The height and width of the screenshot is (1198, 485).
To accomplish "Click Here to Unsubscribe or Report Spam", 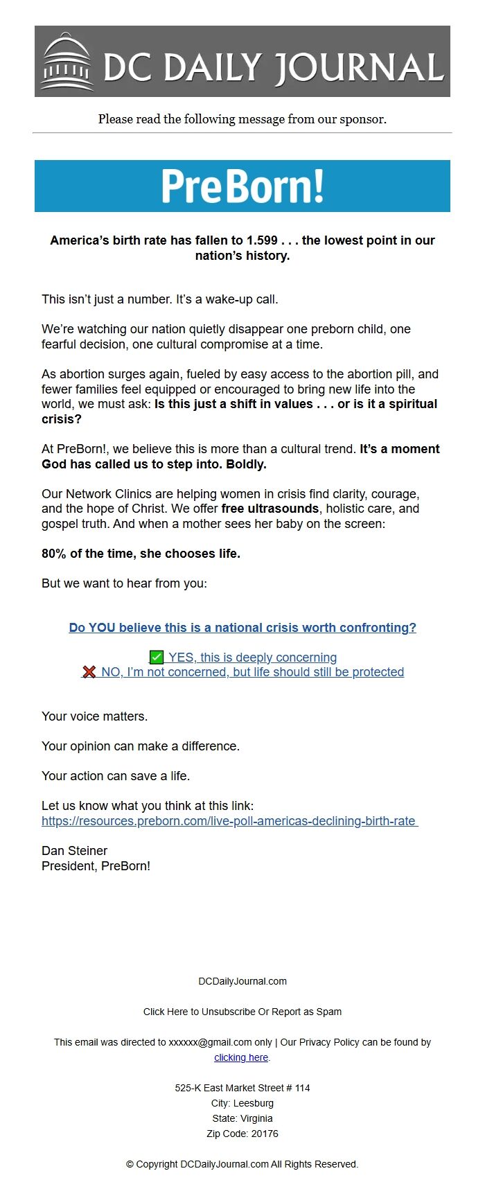I will 242,1012.
